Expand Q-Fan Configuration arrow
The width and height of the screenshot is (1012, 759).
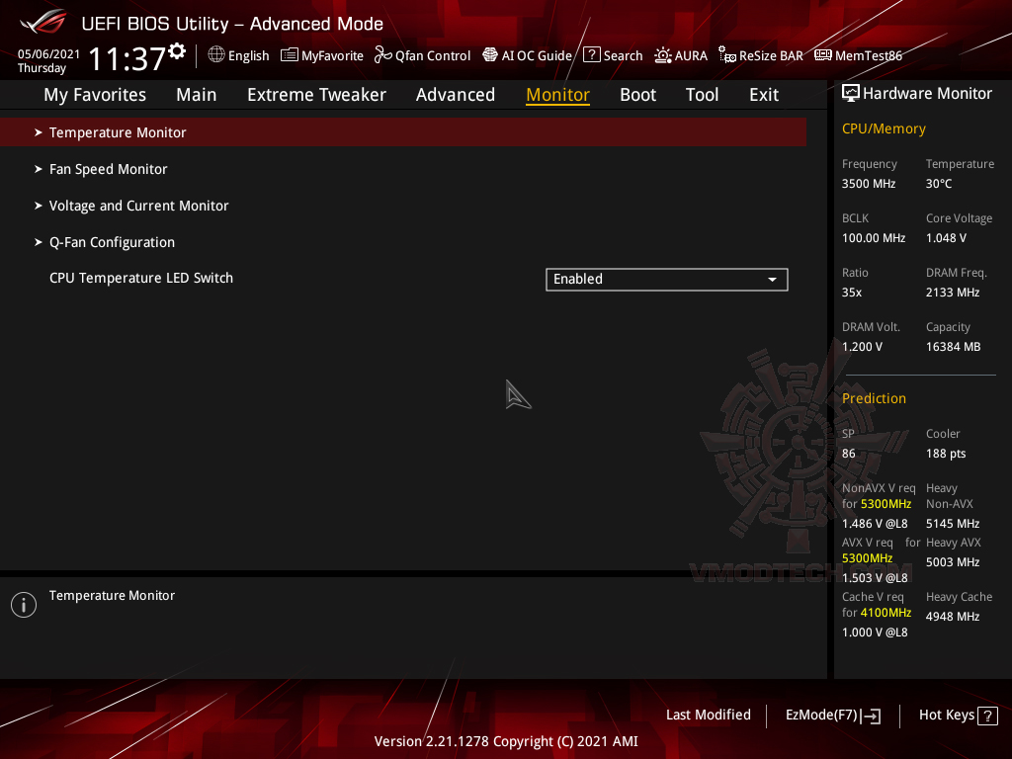point(39,242)
